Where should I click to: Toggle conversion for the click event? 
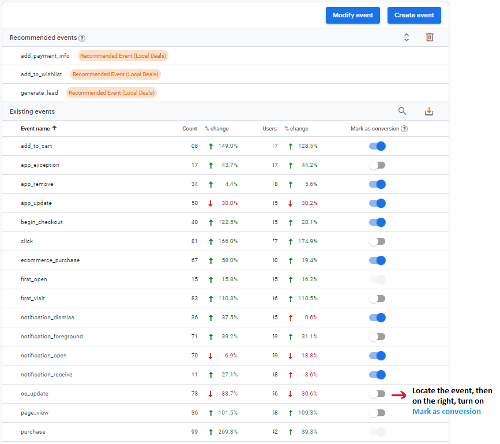[377, 241]
